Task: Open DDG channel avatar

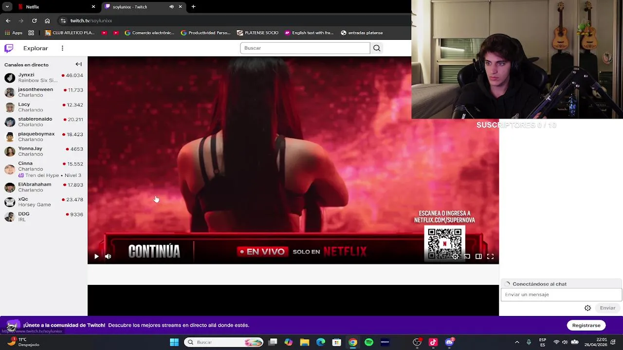Action: pos(10,217)
